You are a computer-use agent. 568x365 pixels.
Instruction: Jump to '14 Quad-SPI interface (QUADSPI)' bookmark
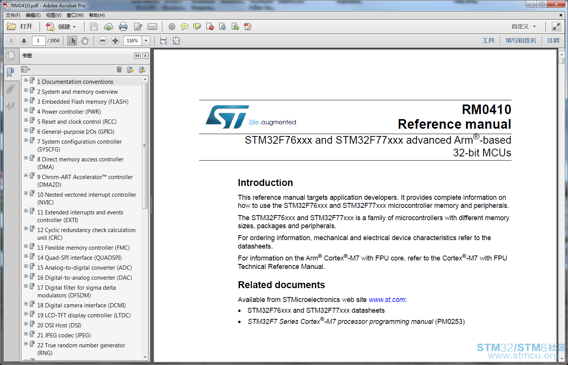coord(79,258)
